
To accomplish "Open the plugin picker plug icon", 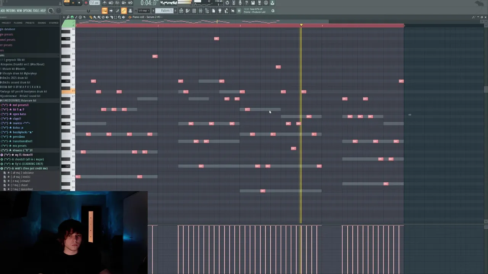I will tap(220, 11).
